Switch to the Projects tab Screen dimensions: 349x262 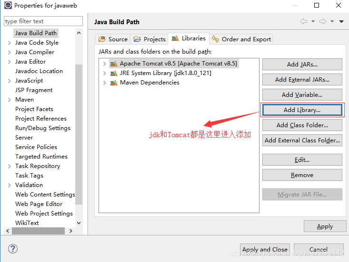click(x=150, y=39)
